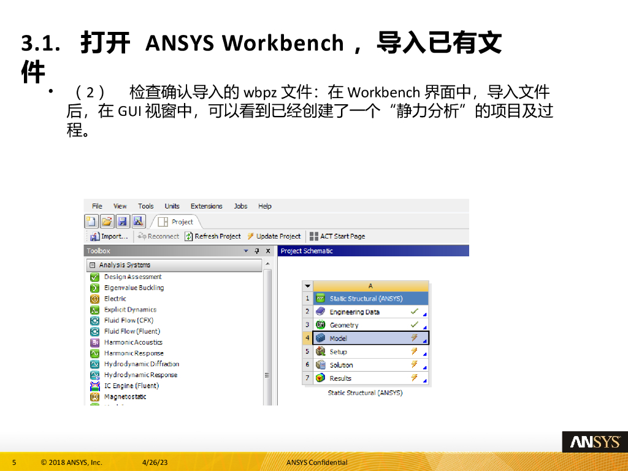
Task: Click the Refresh Project button
Action: (x=213, y=236)
